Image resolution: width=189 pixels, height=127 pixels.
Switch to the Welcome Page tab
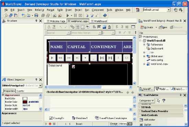point(56,21)
